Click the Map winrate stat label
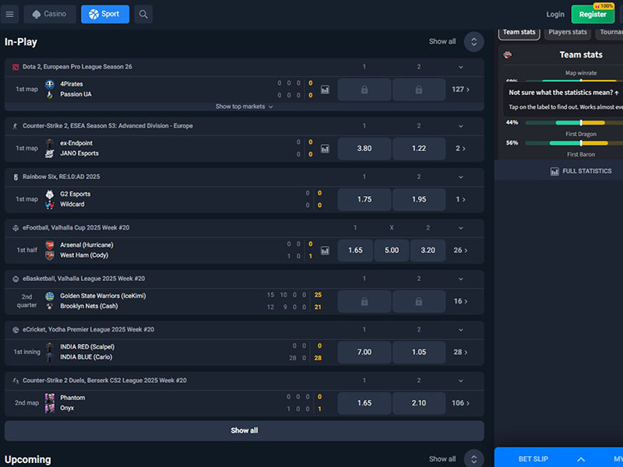 [x=581, y=73]
